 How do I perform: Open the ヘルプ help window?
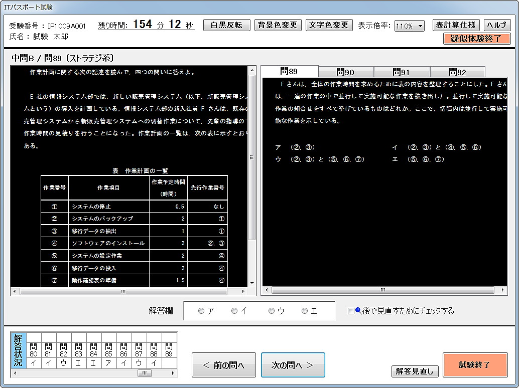pos(496,25)
